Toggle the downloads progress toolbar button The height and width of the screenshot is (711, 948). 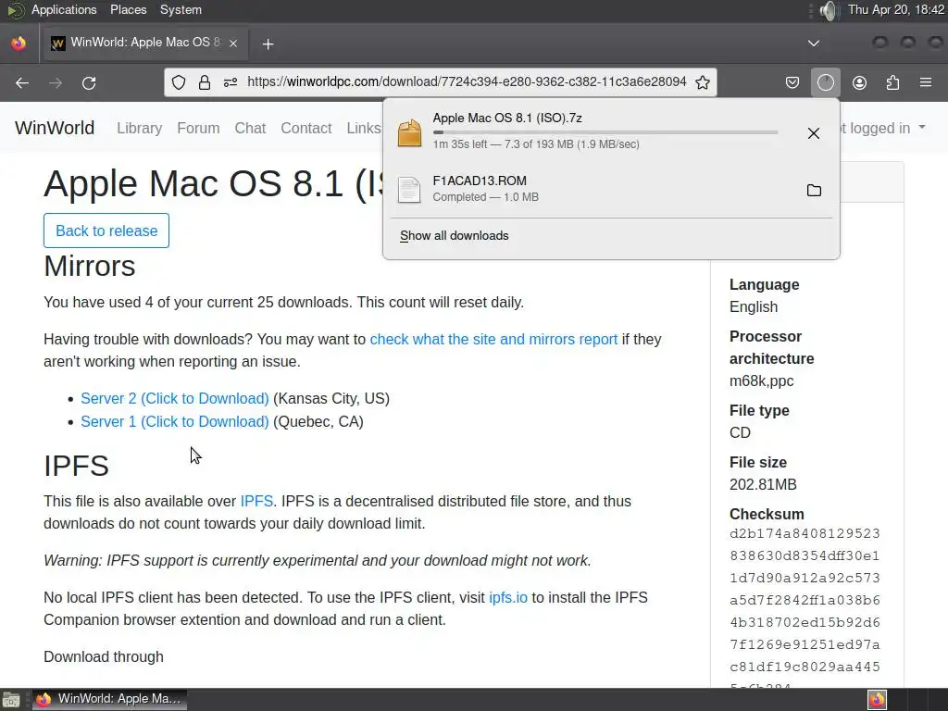[826, 82]
